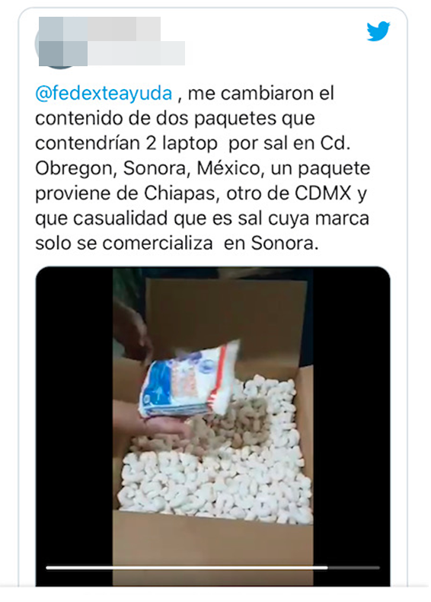Click the word "CDMX" in the tweet text

pos(323,193)
